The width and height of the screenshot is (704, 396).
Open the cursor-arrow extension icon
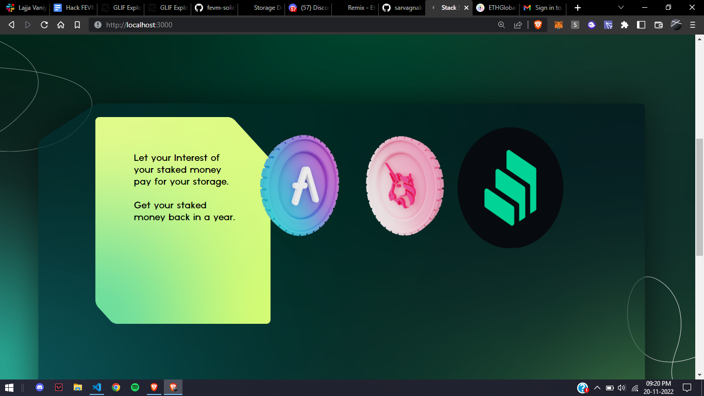608,25
